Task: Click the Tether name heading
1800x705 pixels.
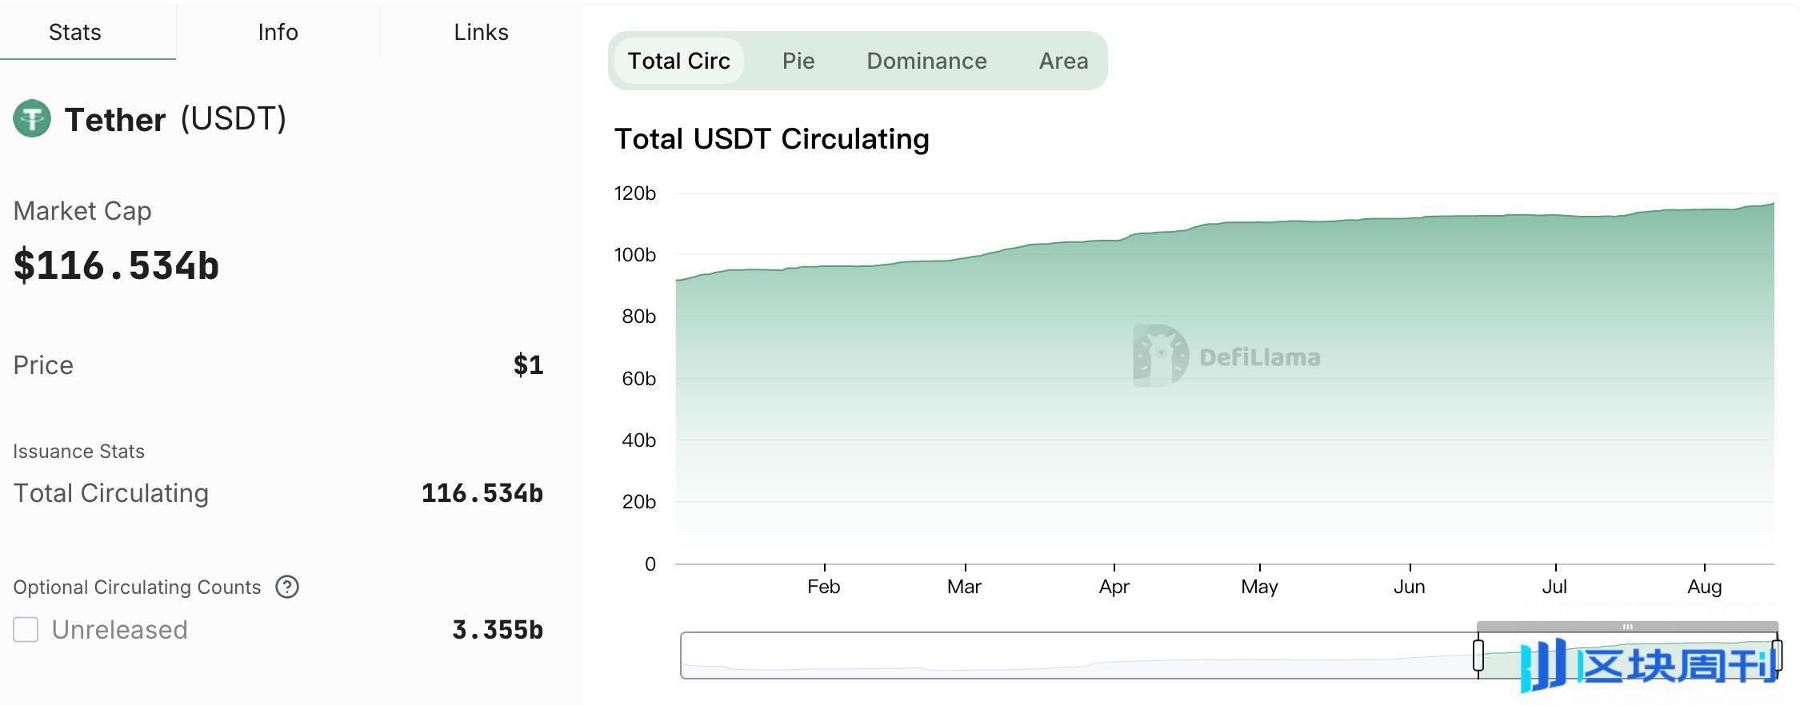Action: [x=115, y=120]
